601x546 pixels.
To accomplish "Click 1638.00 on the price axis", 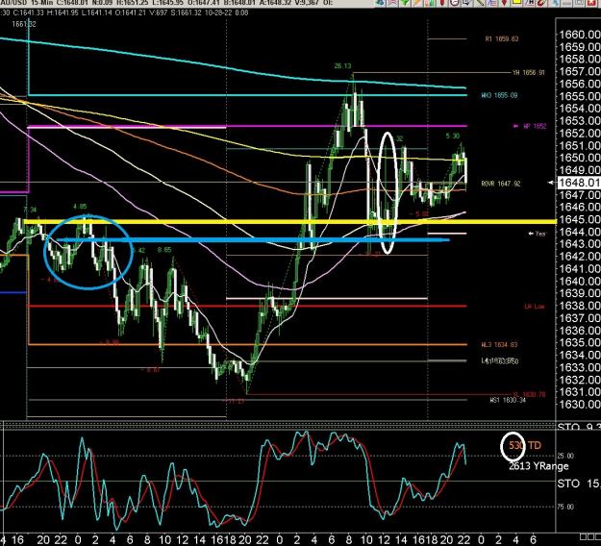I will click(x=579, y=306).
